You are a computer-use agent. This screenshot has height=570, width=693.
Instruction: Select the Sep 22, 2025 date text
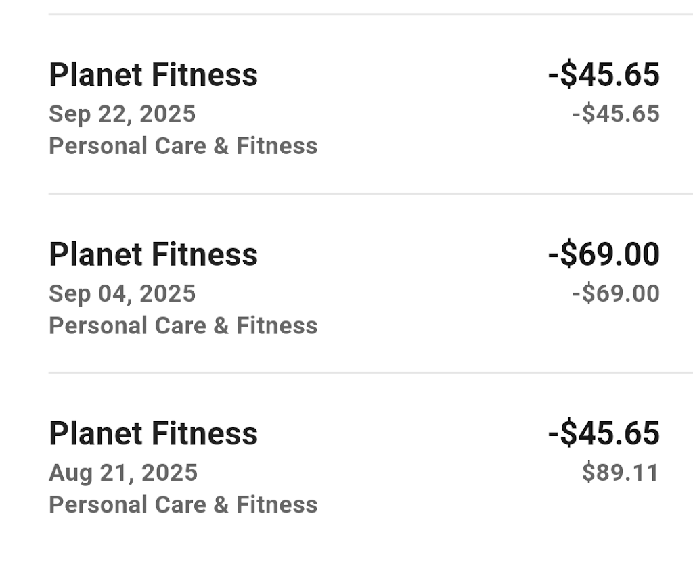[122, 114]
